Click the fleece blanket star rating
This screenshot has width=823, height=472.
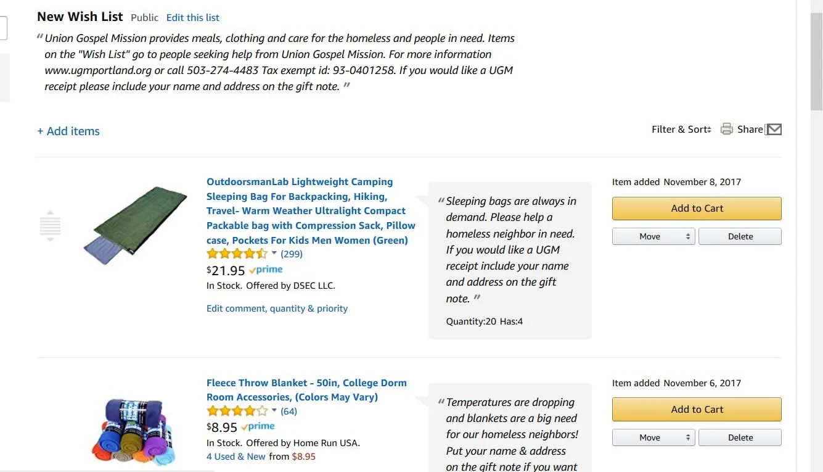click(x=237, y=411)
